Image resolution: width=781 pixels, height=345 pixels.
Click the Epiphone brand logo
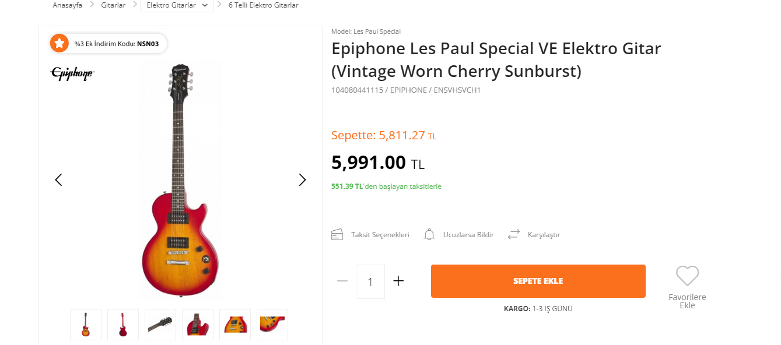tap(72, 73)
